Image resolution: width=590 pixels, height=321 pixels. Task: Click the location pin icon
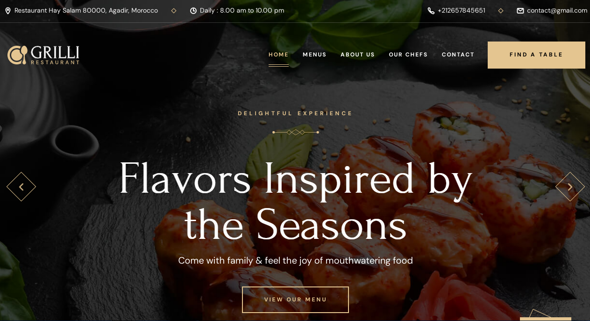coord(8,11)
